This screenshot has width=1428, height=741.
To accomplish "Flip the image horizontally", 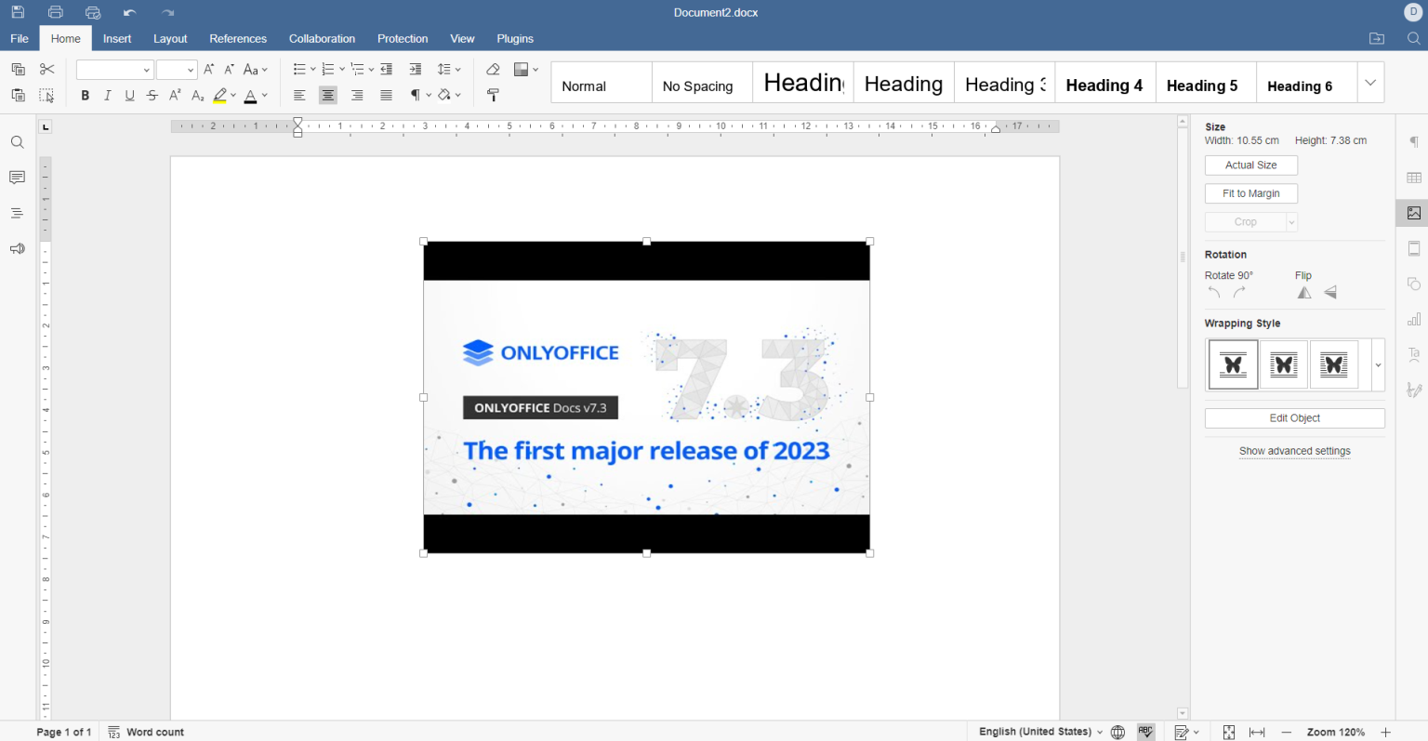I will pos(1303,291).
